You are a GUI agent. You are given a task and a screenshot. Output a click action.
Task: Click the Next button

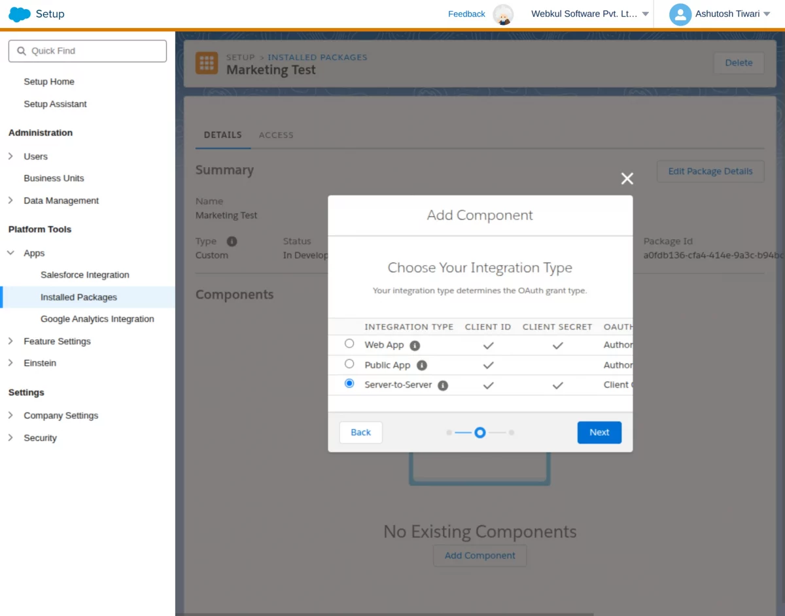coord(599,432)
